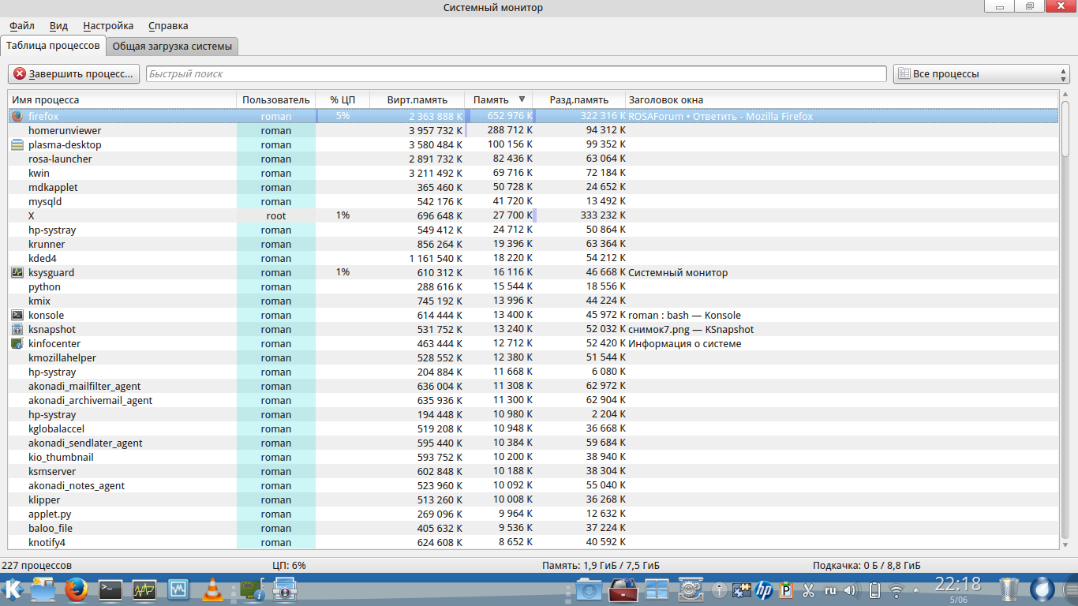Switch to the Общая загрузка системы tab

click(172, 46)
